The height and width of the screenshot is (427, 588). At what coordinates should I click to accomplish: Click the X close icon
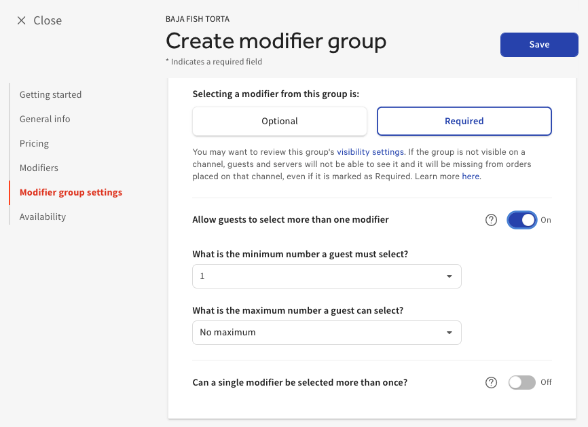click(22, 21)
